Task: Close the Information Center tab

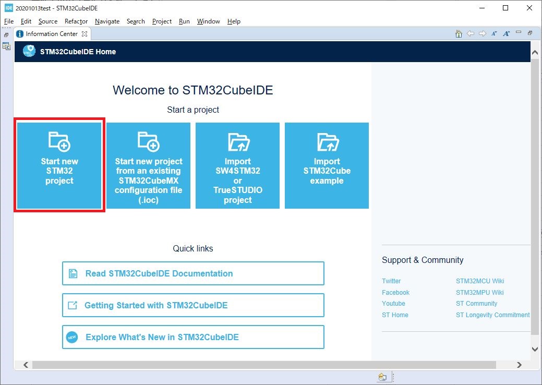Action: click(x=85, y=34)
